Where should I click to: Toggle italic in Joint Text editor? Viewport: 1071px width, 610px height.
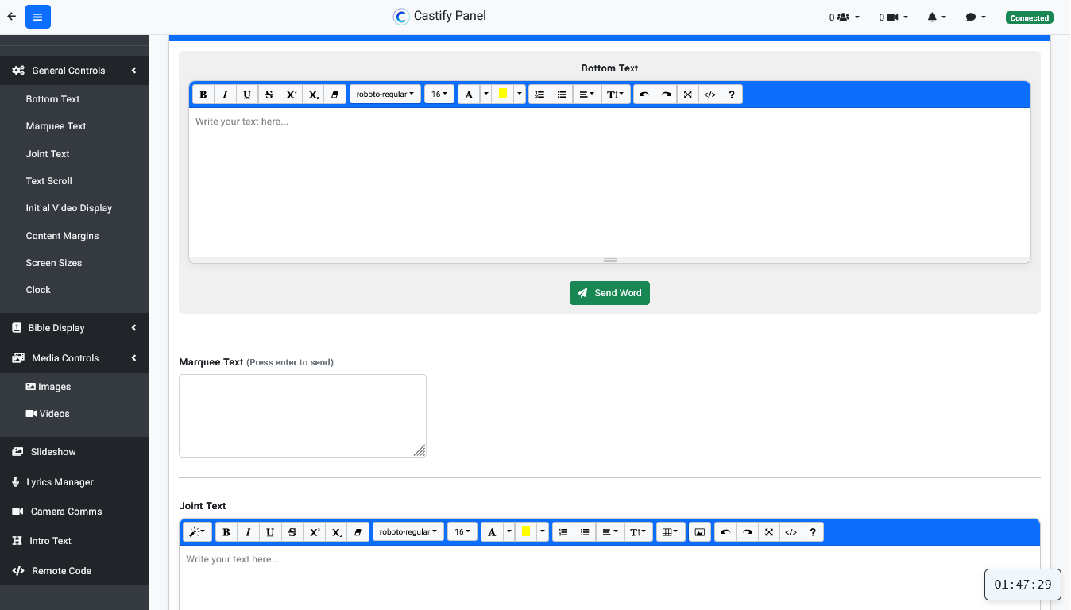point(249,532)
